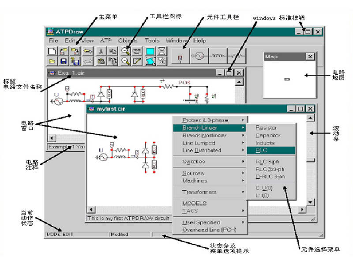Expand the Branch Nonlinear submenu
353x265 pixels.
(210, 136)
